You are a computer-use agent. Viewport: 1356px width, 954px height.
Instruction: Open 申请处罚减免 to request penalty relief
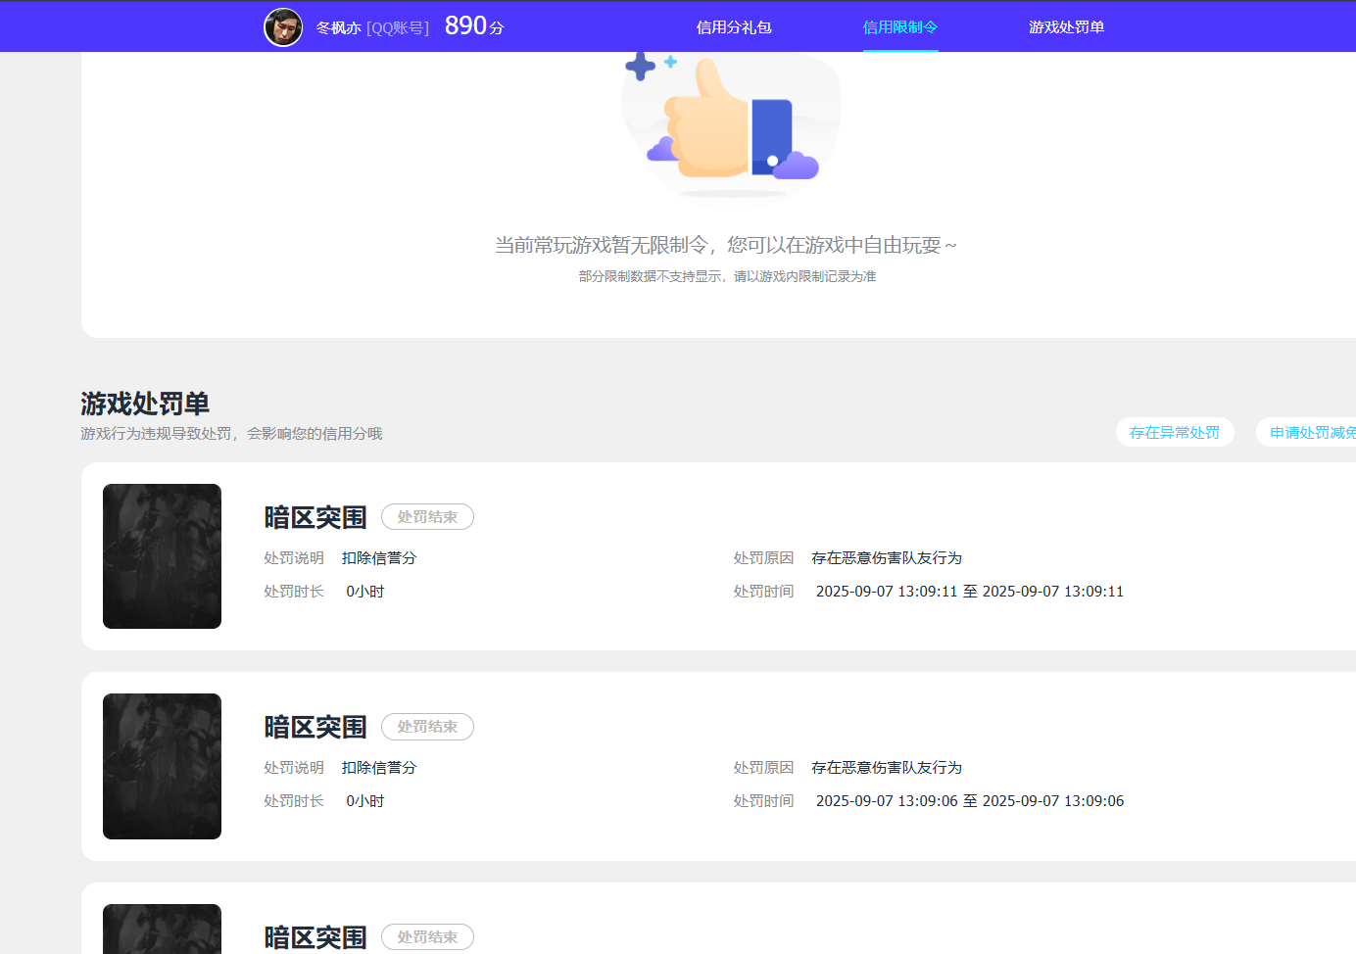click(x=1313, y=431)
